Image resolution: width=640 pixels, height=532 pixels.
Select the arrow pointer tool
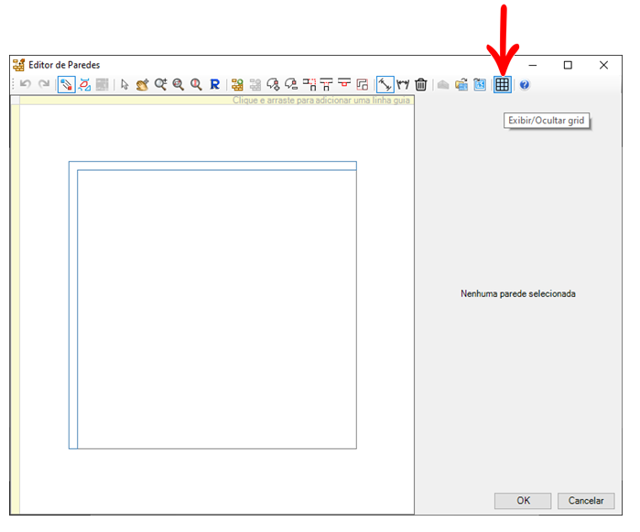125,85
